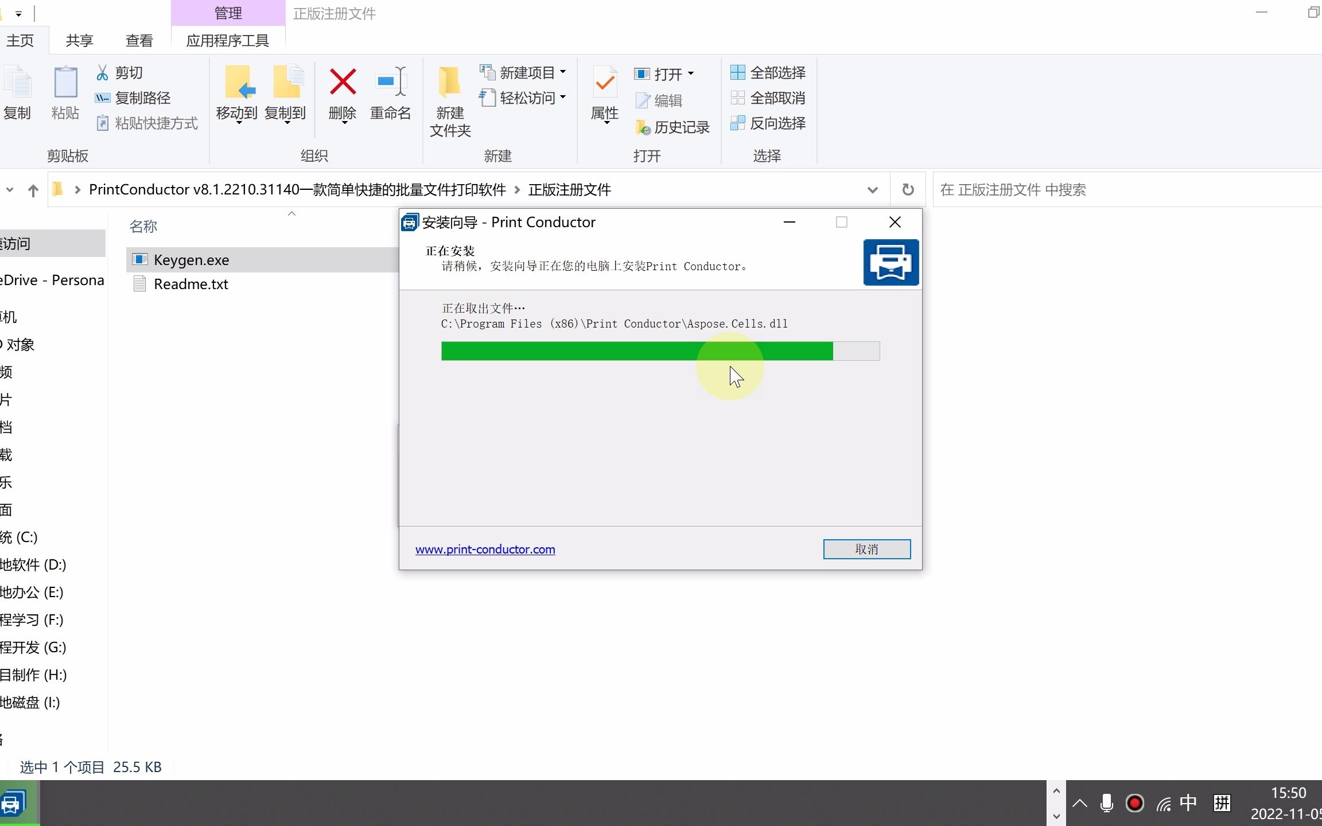This screenshot has width=1322, height=826.
Task: Click the New Folder icon
Action: pyautogui.click(x=449, y=82)
